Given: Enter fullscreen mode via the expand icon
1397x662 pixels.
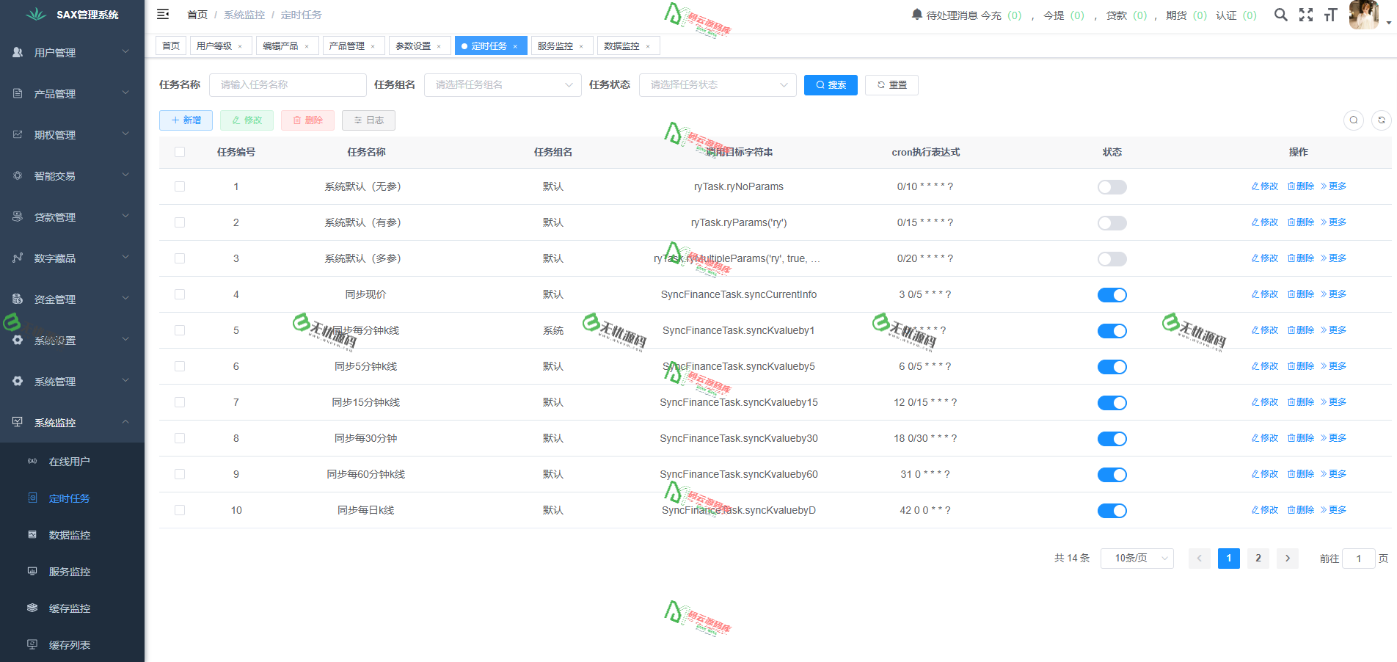Looking at the screenshot, I should coord(1306,14).
